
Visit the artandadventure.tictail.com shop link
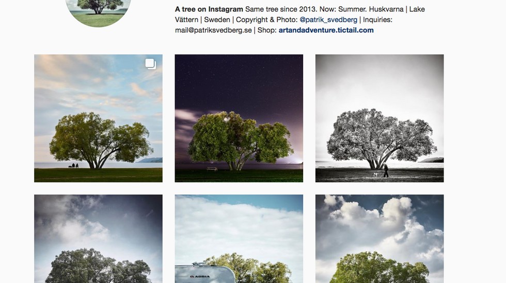coord(326,30)
